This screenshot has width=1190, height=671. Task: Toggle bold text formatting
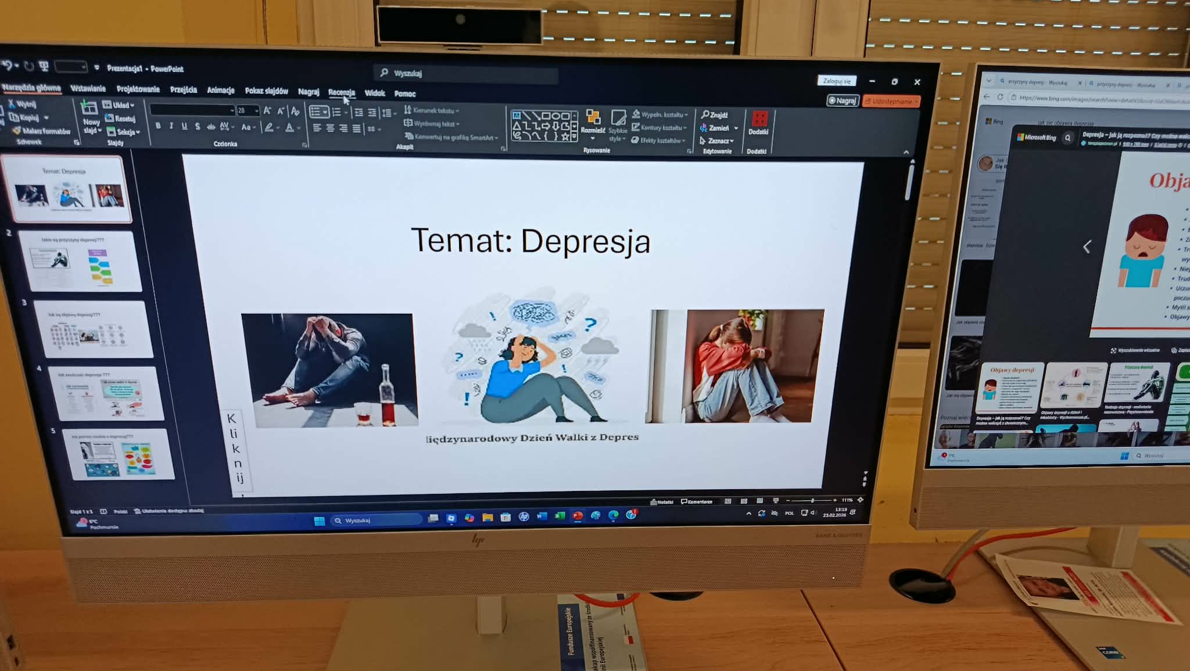click(158, 125)
